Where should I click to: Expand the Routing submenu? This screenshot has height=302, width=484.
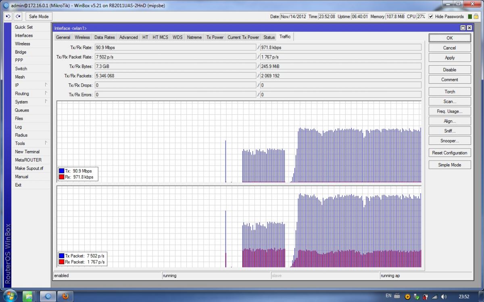click(31, 93)
